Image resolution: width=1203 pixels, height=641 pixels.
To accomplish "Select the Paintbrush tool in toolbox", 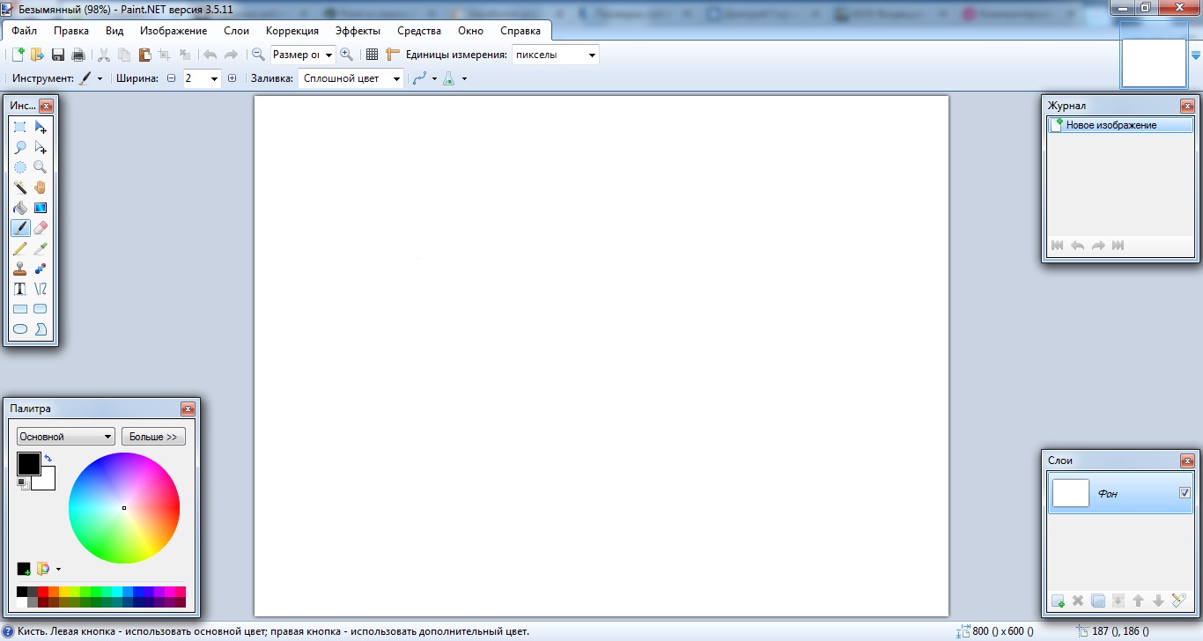I will pos(19,228).
